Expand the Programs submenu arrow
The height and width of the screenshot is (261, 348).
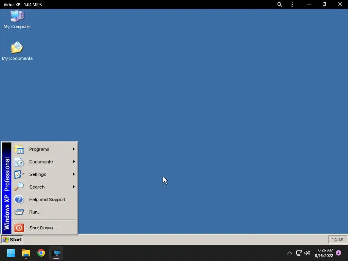[x=74, y=149]
